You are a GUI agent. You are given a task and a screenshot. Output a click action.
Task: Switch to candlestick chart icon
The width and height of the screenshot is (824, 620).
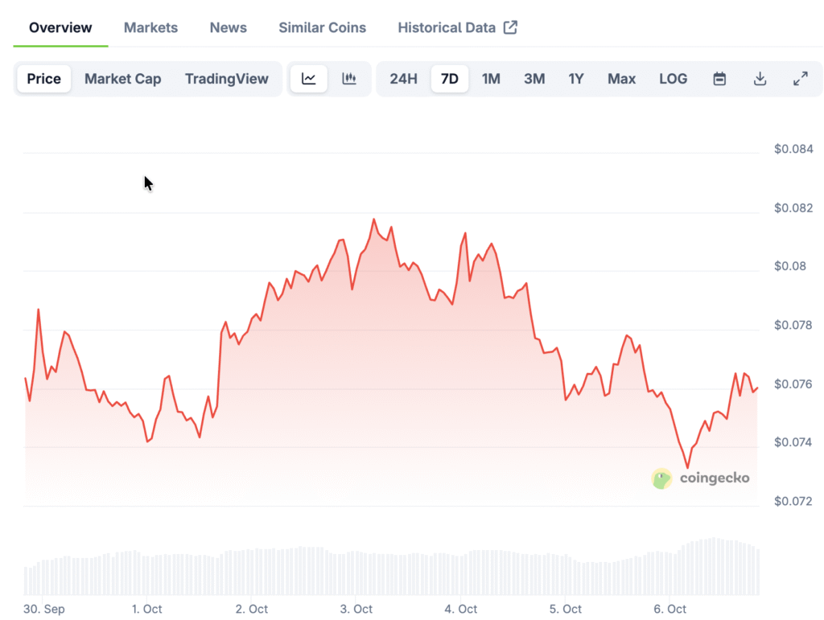349,79
